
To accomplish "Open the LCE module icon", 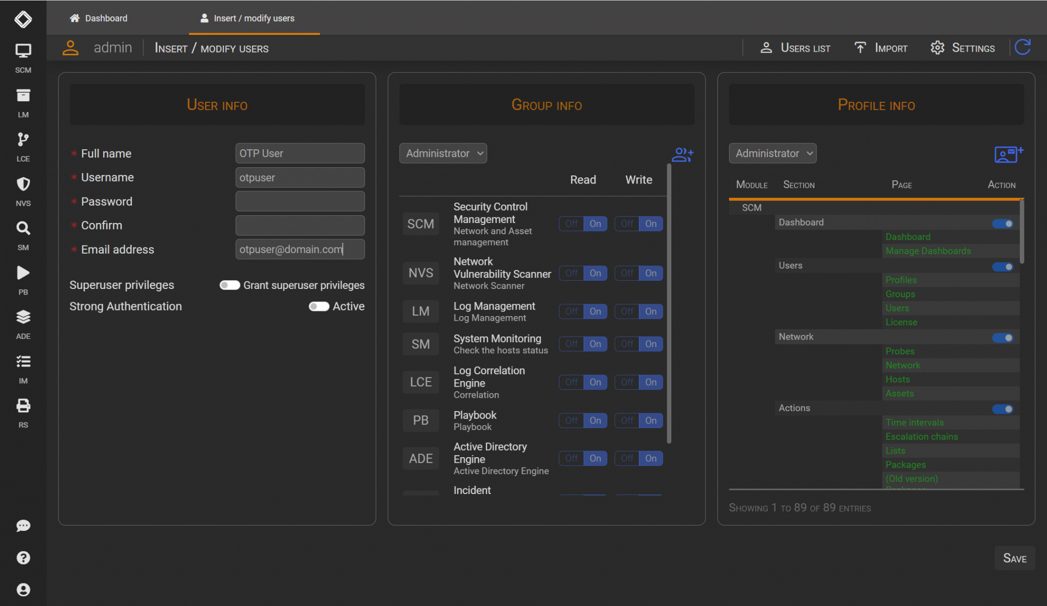I will pos(23,140).
